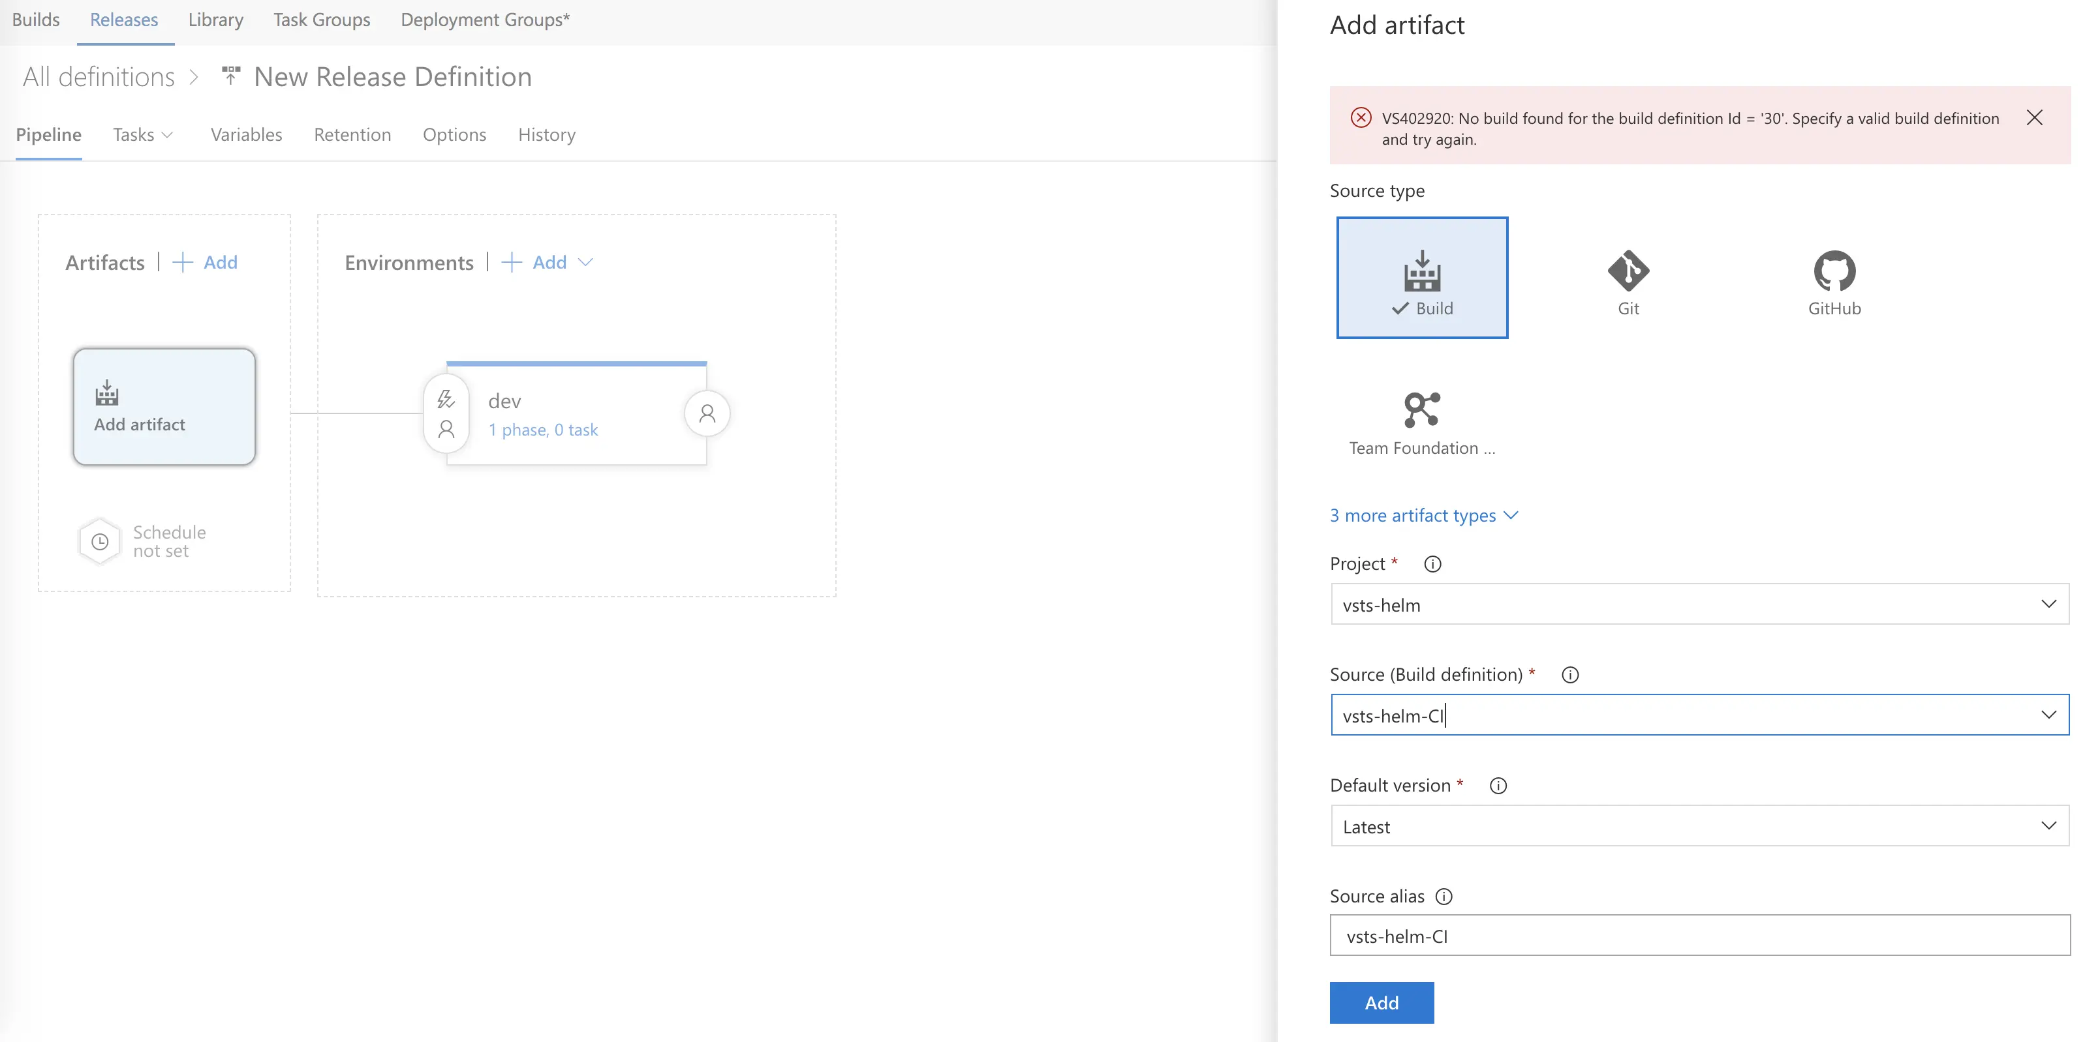2100x1042 pixels.
Task: Click Add link next to Environments
Action: 549,262
